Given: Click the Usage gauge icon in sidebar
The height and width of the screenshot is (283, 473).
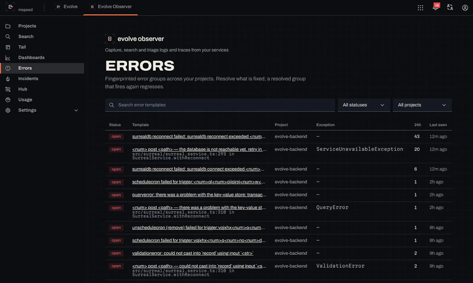Looking at the screenshot, I should pos(8,100).
